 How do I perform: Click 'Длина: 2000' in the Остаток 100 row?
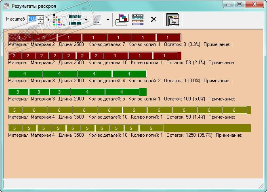click(71, 99)
